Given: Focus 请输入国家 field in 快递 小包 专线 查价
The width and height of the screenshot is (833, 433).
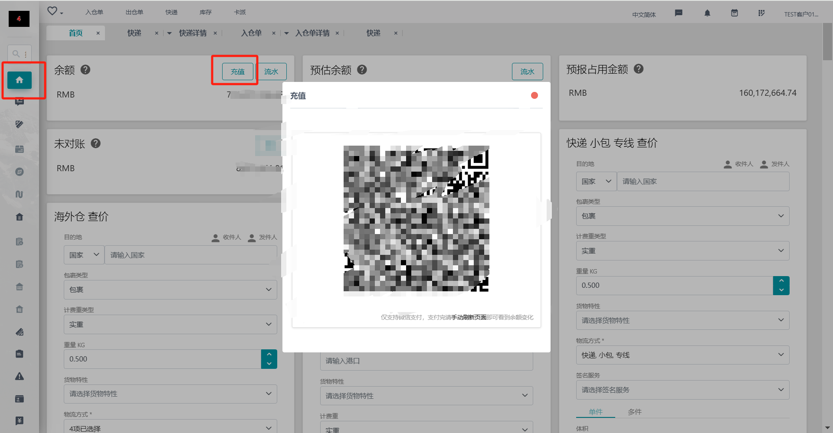Looking at the screenshot, I should coord(703,181).
